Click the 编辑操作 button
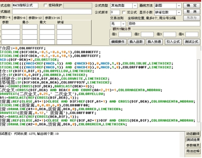This screenshot has height=158, width=202. click(118, 42)
